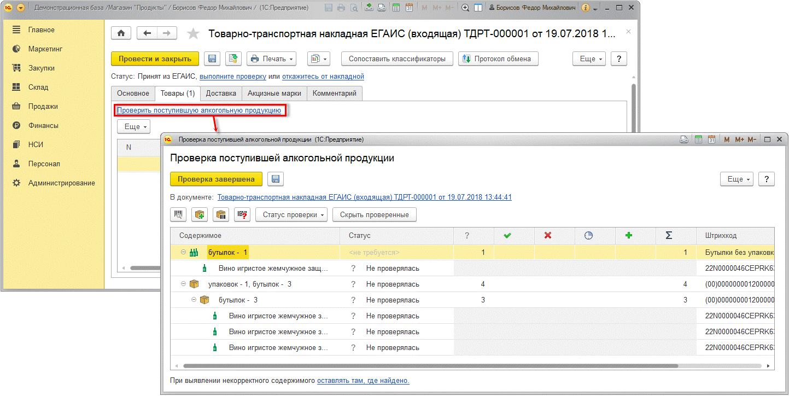Click 'откажитесь от накладной' link
The width and height of the screenshot is (789, 396).
tap(323, 77)
